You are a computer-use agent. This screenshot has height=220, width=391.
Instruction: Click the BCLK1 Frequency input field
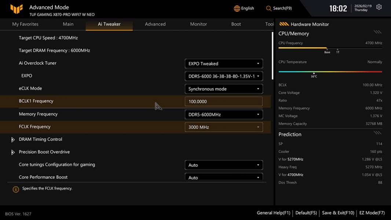223,102
